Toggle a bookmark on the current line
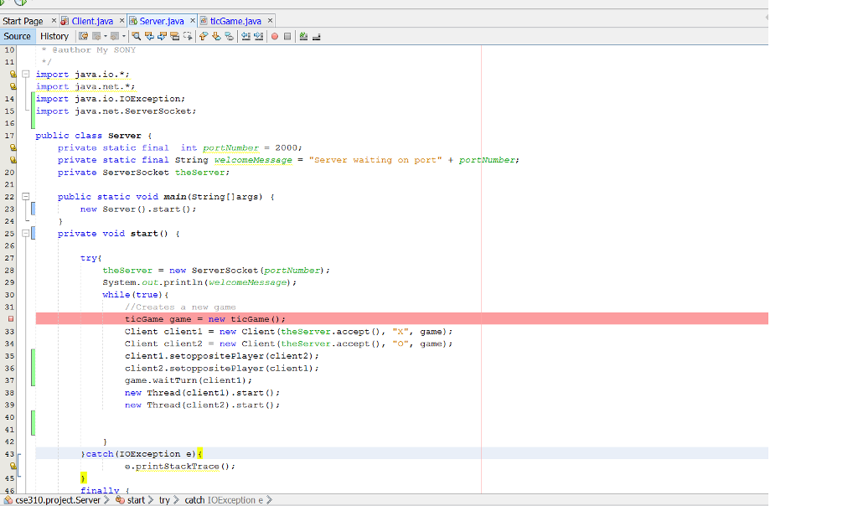The height and width of the screenshot is (506, 858). 230,35
